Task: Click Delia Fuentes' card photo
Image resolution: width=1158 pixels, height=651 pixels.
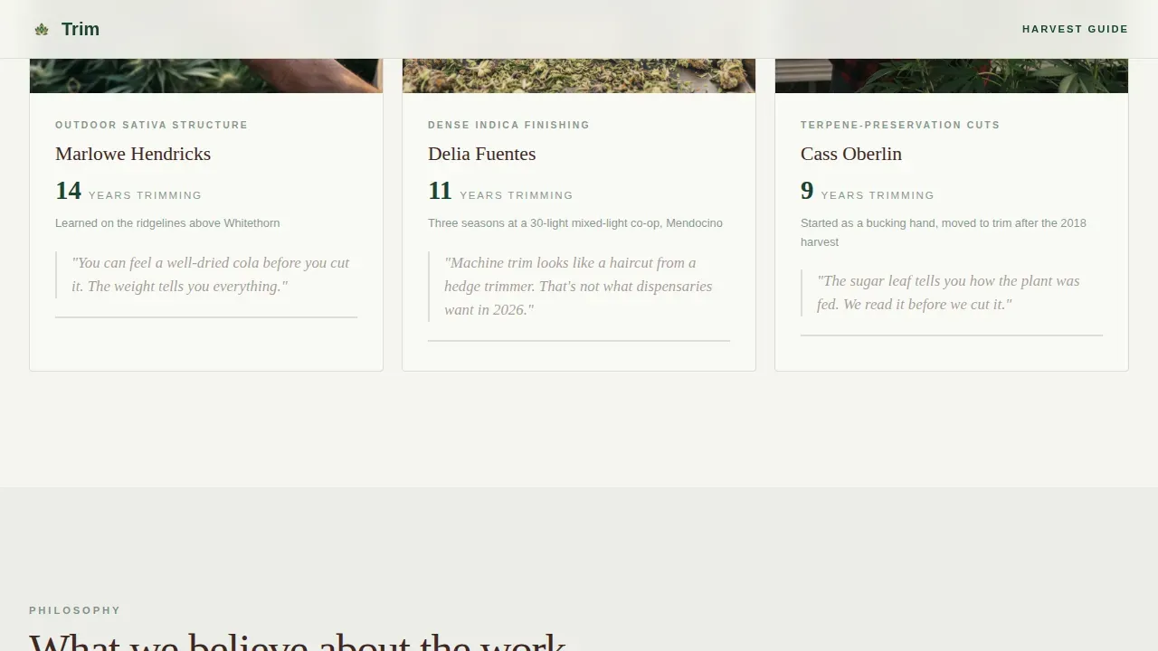Action: 579,76
